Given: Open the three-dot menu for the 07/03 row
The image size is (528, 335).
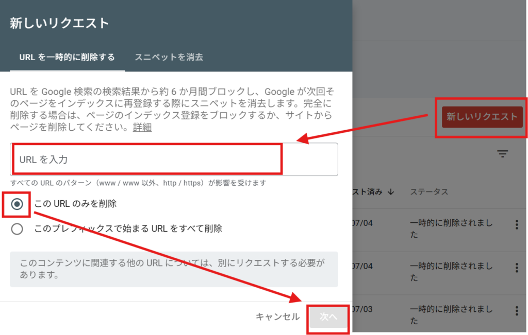Looking at the screenshot, I should click(517, 311).
